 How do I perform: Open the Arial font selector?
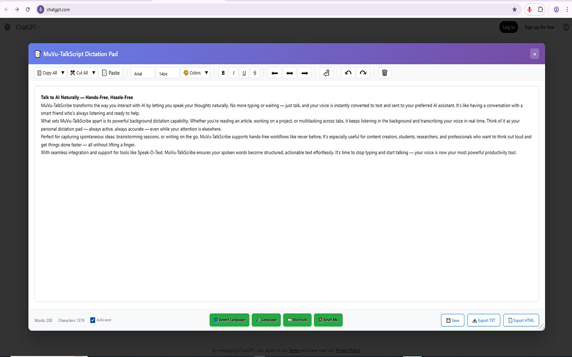click(x=143, y=73)
